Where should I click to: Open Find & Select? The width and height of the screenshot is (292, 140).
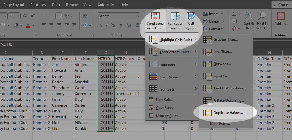pos(262,21)
